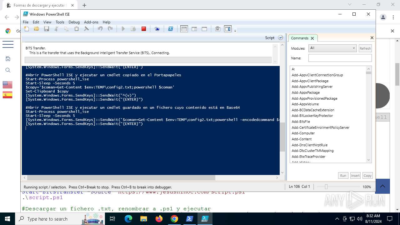Click the Open script folder icon
The height and width of the screenshot is (225, 400).
click(x=37, y=29)
